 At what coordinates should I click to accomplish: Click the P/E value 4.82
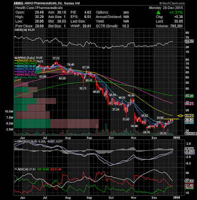88,12
